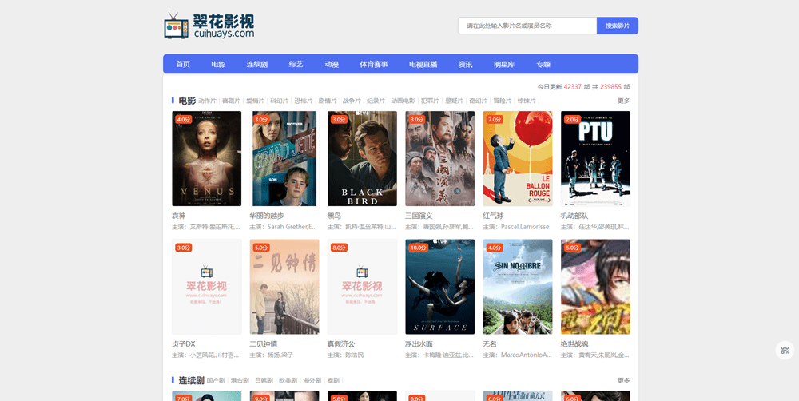Go to 首页 in navigation bar
This screenshot has width=799, height=401.
183,64
